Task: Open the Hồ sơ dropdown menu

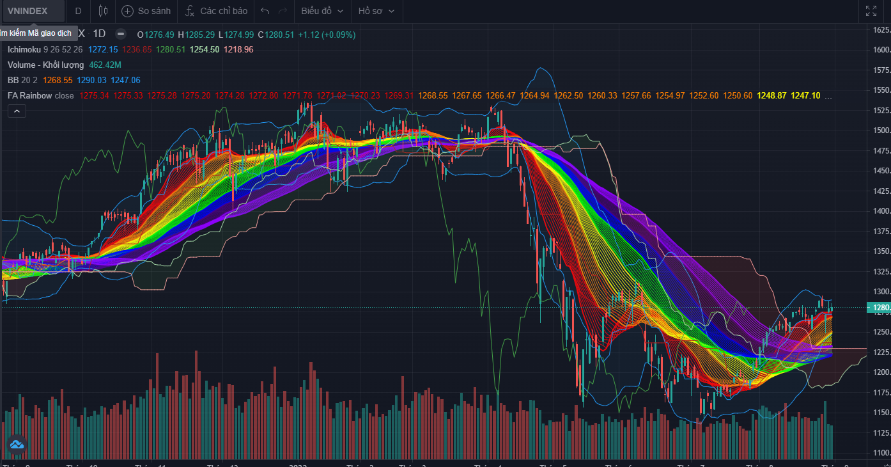Action: click(x=376, y=11)
